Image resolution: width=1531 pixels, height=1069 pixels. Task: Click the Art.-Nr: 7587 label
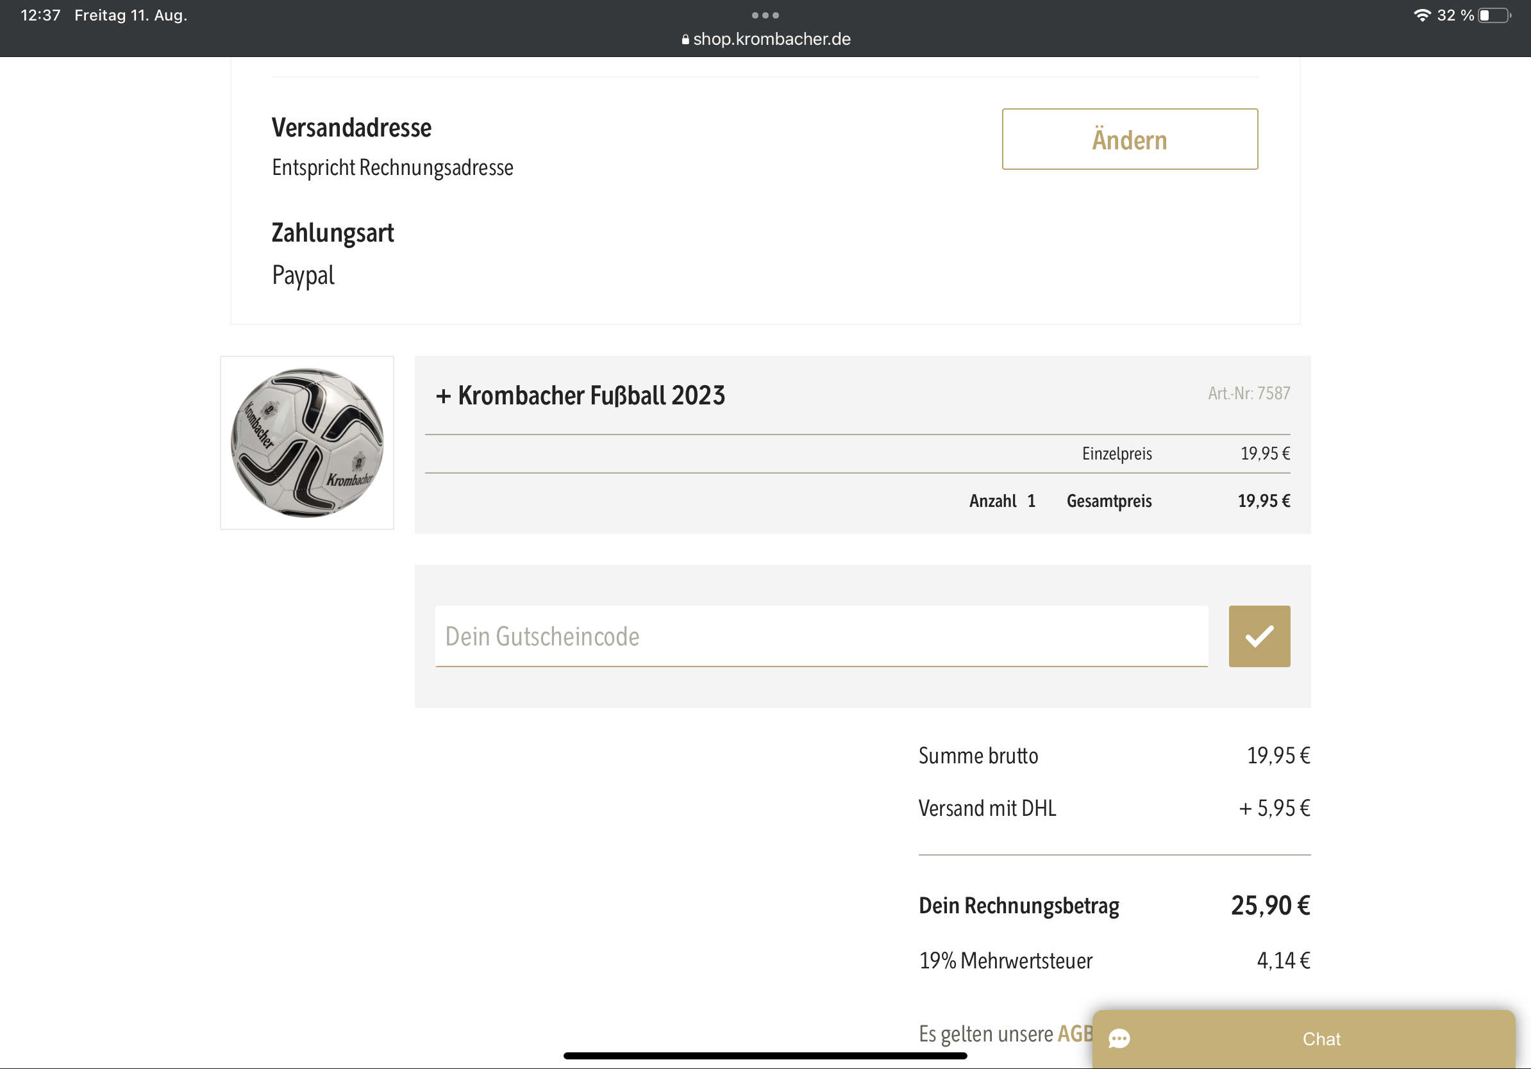pyautogui.click(x=1248, y=394)
